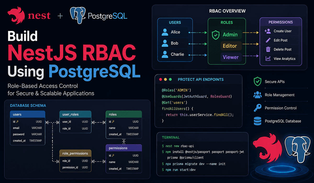Click the View Analytics label
The width and height of the screenshot is (314, 183).
tap(284, 59)
